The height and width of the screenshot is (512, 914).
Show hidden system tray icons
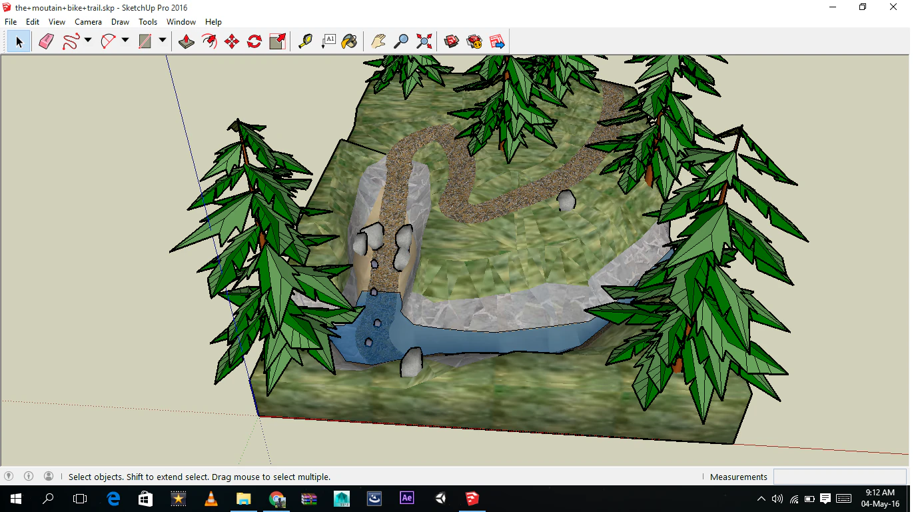[x=761, y=499]
